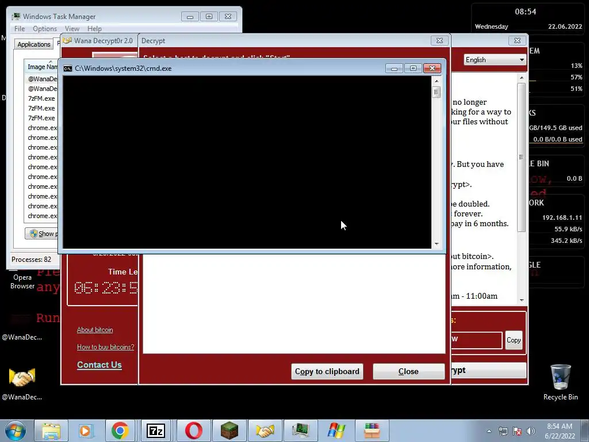Click the Processes: 82 status bar text
Viewport: 589px width, 442px height.
pyautogui.click(x=31, y=260)
